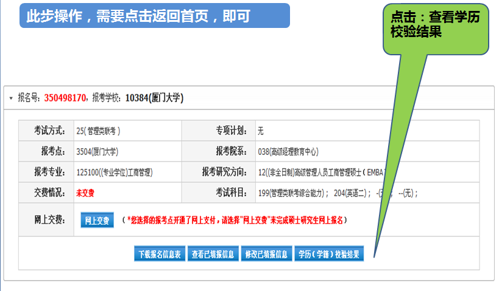
Task: Click the blue 此步操作 instruction banner
Action: pyautogui.click(x=155, y=16)
